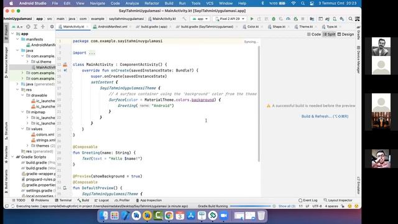This screenshot has height=224, width=398.
Task: Click preview gutter icon beside DefaultPreview function
Action: (x=65, y=188)
